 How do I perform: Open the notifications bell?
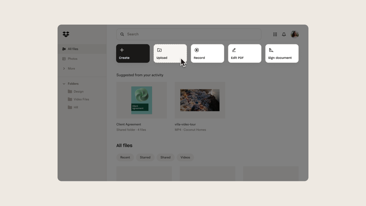(284, 34)
